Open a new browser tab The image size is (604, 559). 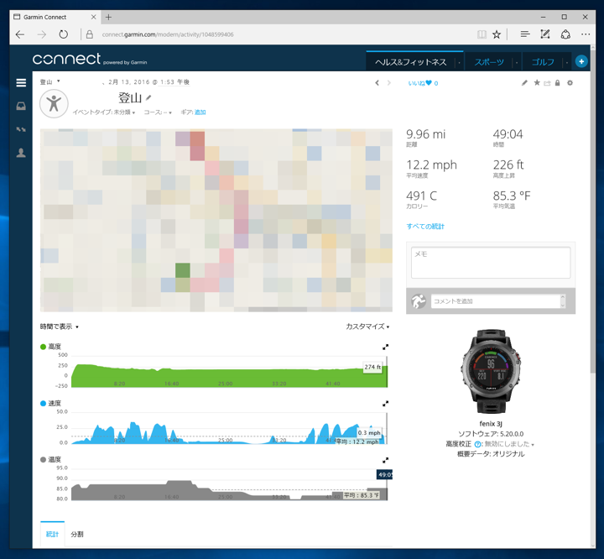[108, 17]
